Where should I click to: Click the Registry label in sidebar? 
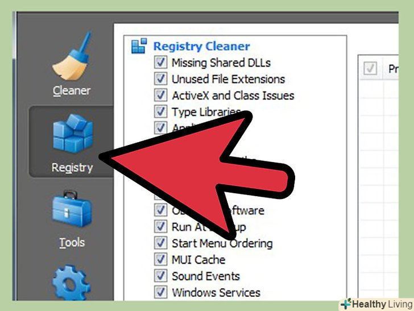point(72,168)
